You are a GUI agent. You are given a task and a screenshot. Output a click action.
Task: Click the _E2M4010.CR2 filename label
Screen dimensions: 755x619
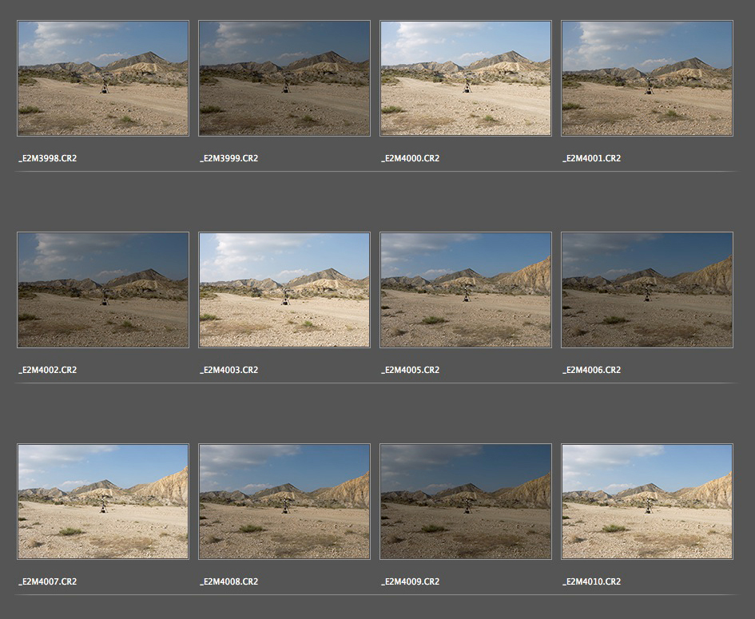click(592, 581)
